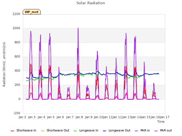Click the Time x-axis label
This screenshot has height=136, width=182.
(x=161, y=122)
